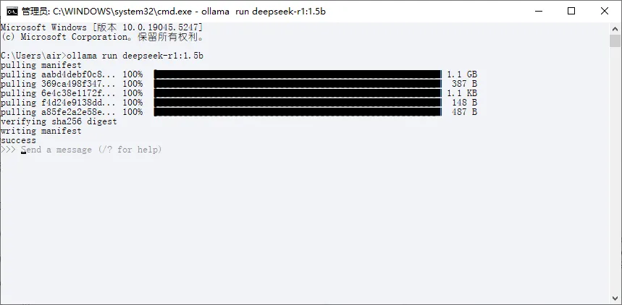Click the 487 B size label
Viewport: 622px width, 305px height.
pos(464,112)
